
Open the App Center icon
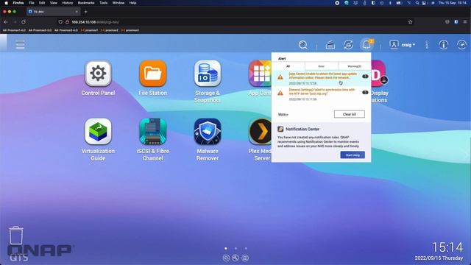click(x=260, y=74)
